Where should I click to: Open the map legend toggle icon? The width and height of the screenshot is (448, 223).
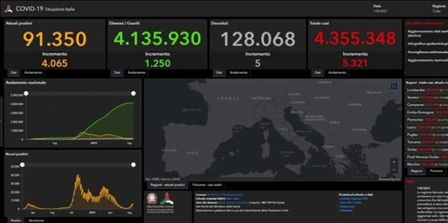point(394,86)
